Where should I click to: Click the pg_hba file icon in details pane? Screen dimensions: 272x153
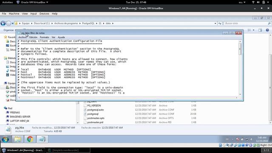pos(8,130)
